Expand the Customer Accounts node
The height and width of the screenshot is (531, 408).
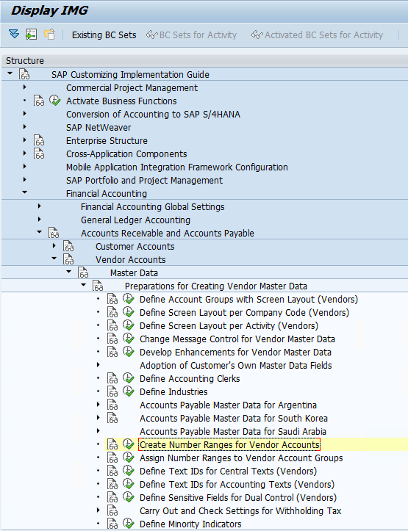tap(54, 246)
